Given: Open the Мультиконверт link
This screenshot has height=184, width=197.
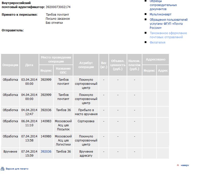Looking at the screenshot, I should pyautogui.click(x=160, y=14).
